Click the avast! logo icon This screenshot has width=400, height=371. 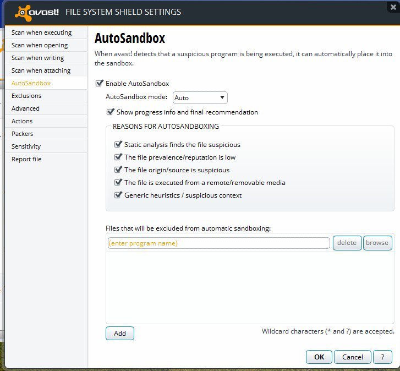[x=23, y=13]
